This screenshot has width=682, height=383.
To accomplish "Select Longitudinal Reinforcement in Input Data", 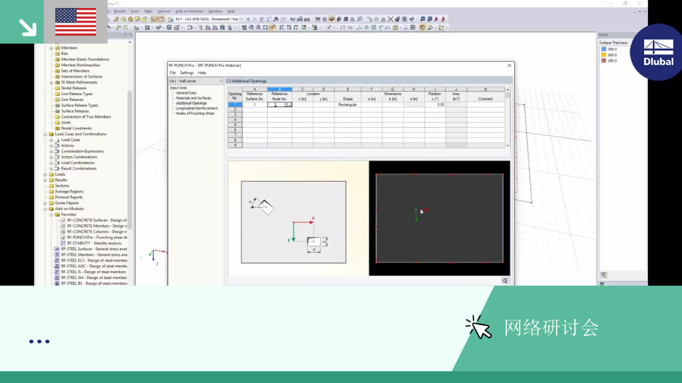I will (x=196, y=108).
